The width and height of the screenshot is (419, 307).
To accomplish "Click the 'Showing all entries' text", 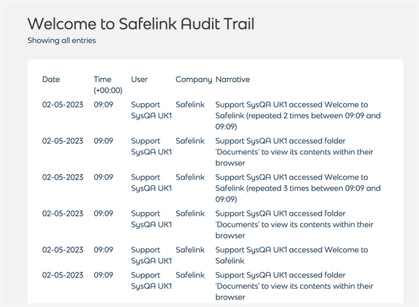I will tap(62, 40).
